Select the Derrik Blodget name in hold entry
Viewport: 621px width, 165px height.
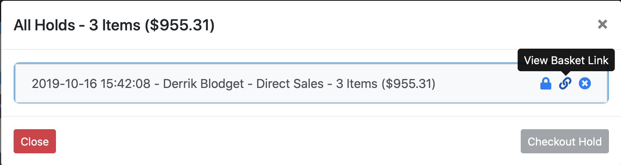[x=203, y=84]
